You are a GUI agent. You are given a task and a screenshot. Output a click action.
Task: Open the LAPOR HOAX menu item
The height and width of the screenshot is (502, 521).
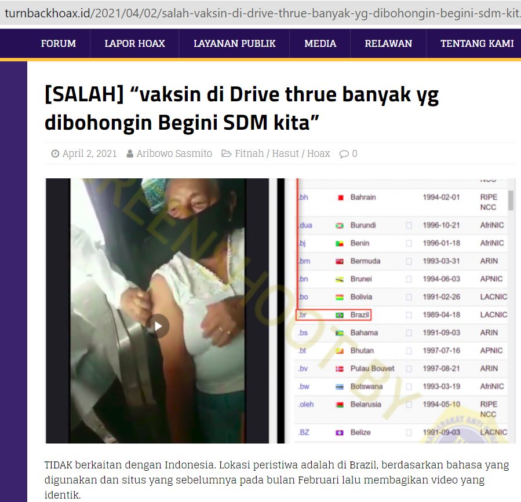pos(134,43)
